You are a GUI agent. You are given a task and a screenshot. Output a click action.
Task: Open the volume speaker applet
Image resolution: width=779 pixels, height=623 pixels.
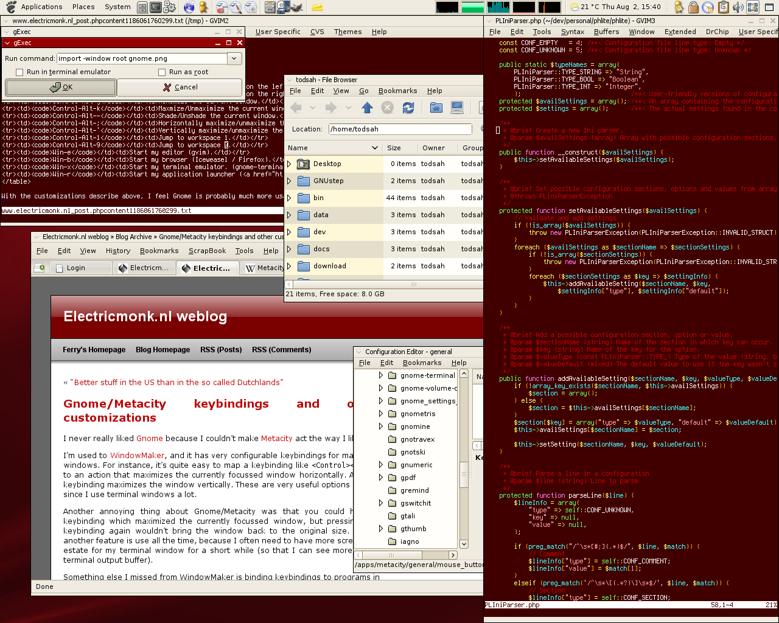tap(738, 7)
